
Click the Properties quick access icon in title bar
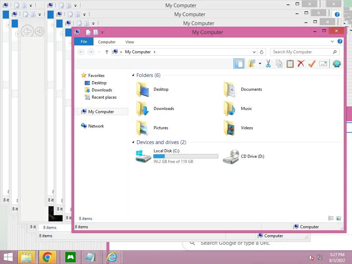(88, 32)
